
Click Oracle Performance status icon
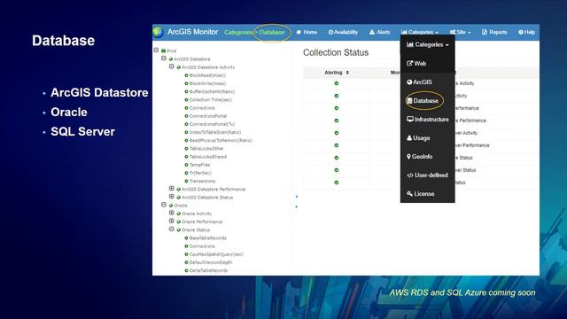(179, 222)
